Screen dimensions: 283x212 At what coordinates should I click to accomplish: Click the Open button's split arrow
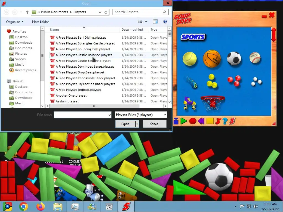(x=137, y=124)
